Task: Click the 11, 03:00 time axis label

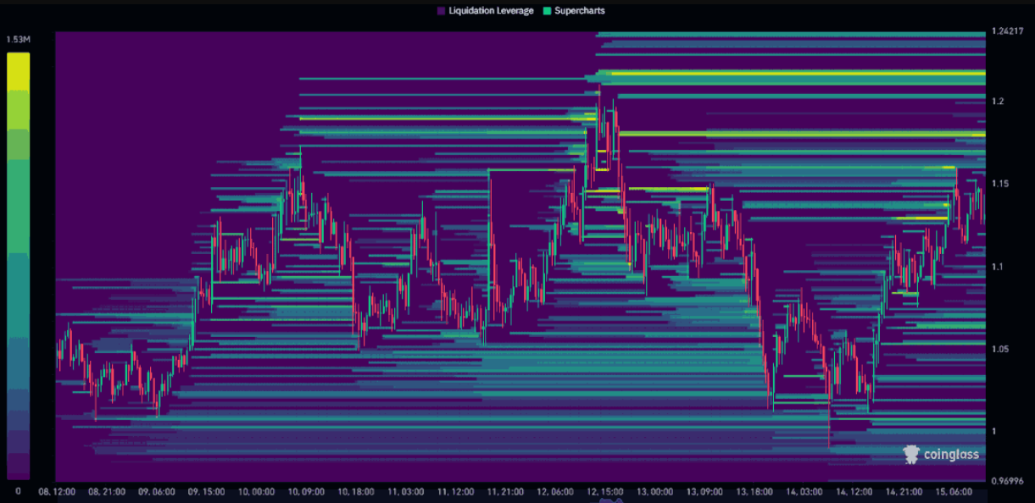Action: point(406,491)
